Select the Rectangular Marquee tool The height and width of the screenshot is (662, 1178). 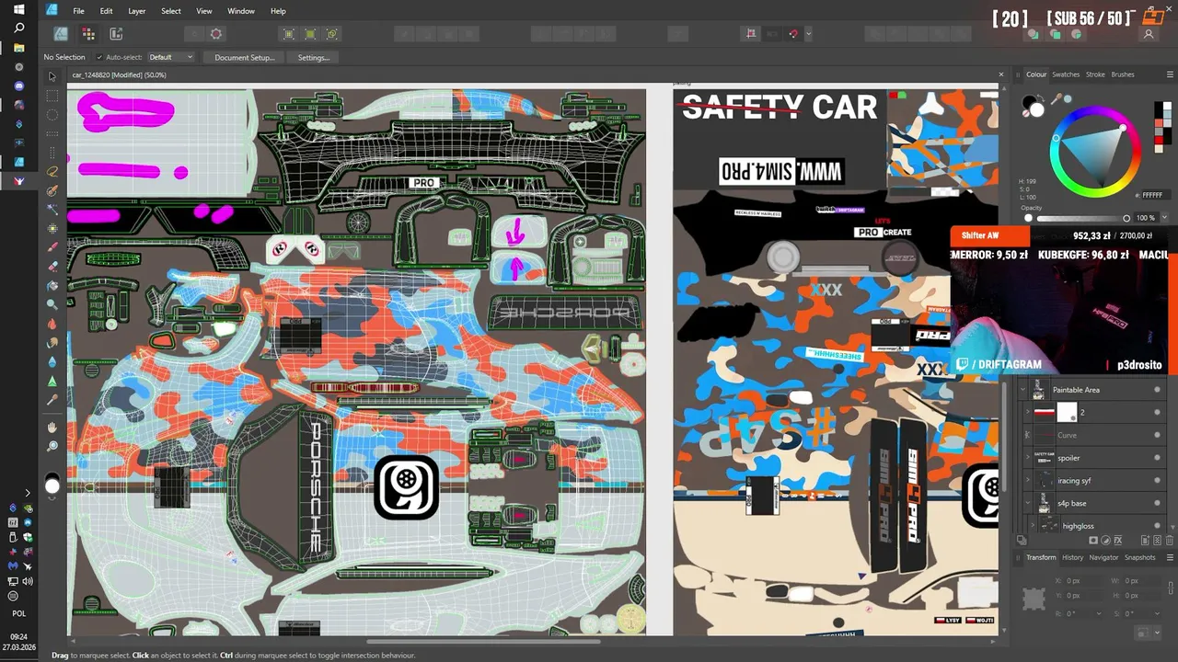52,96
